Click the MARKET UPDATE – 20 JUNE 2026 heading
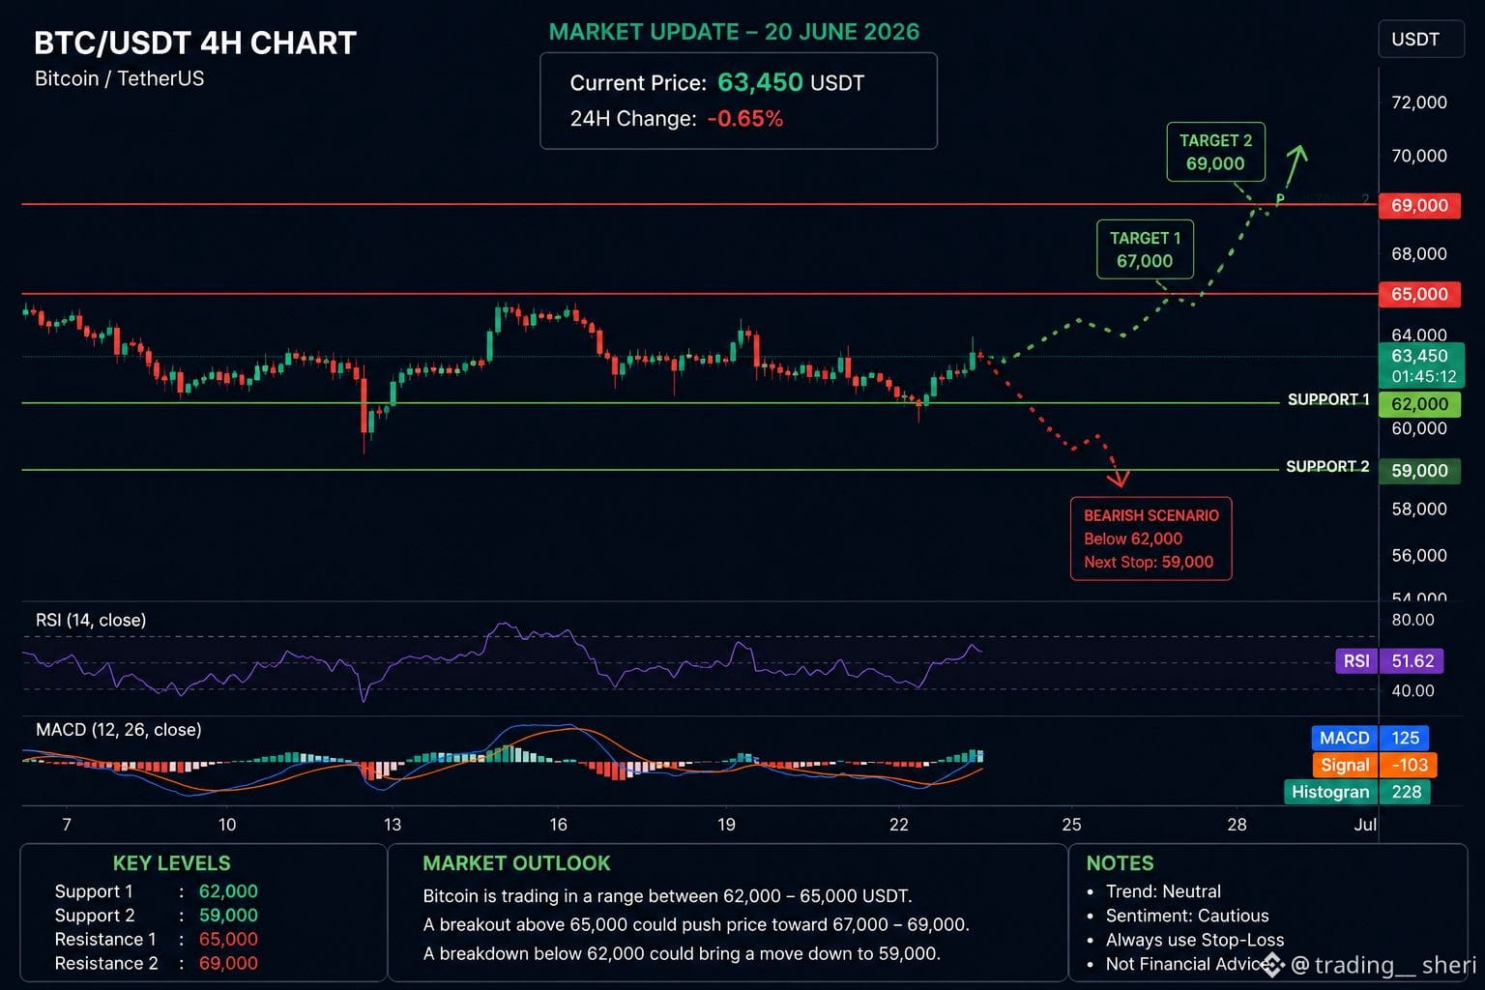Image resolution: width=1485 pixels, height=990 pixels. (x=734, y=32)
